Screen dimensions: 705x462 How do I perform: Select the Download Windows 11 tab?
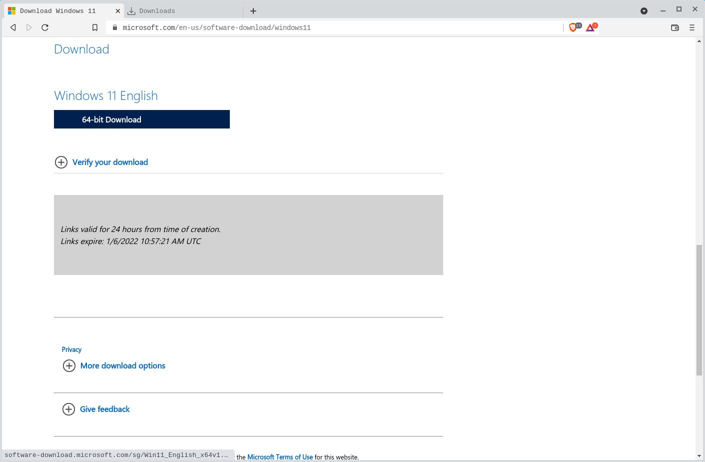point(57,11)
